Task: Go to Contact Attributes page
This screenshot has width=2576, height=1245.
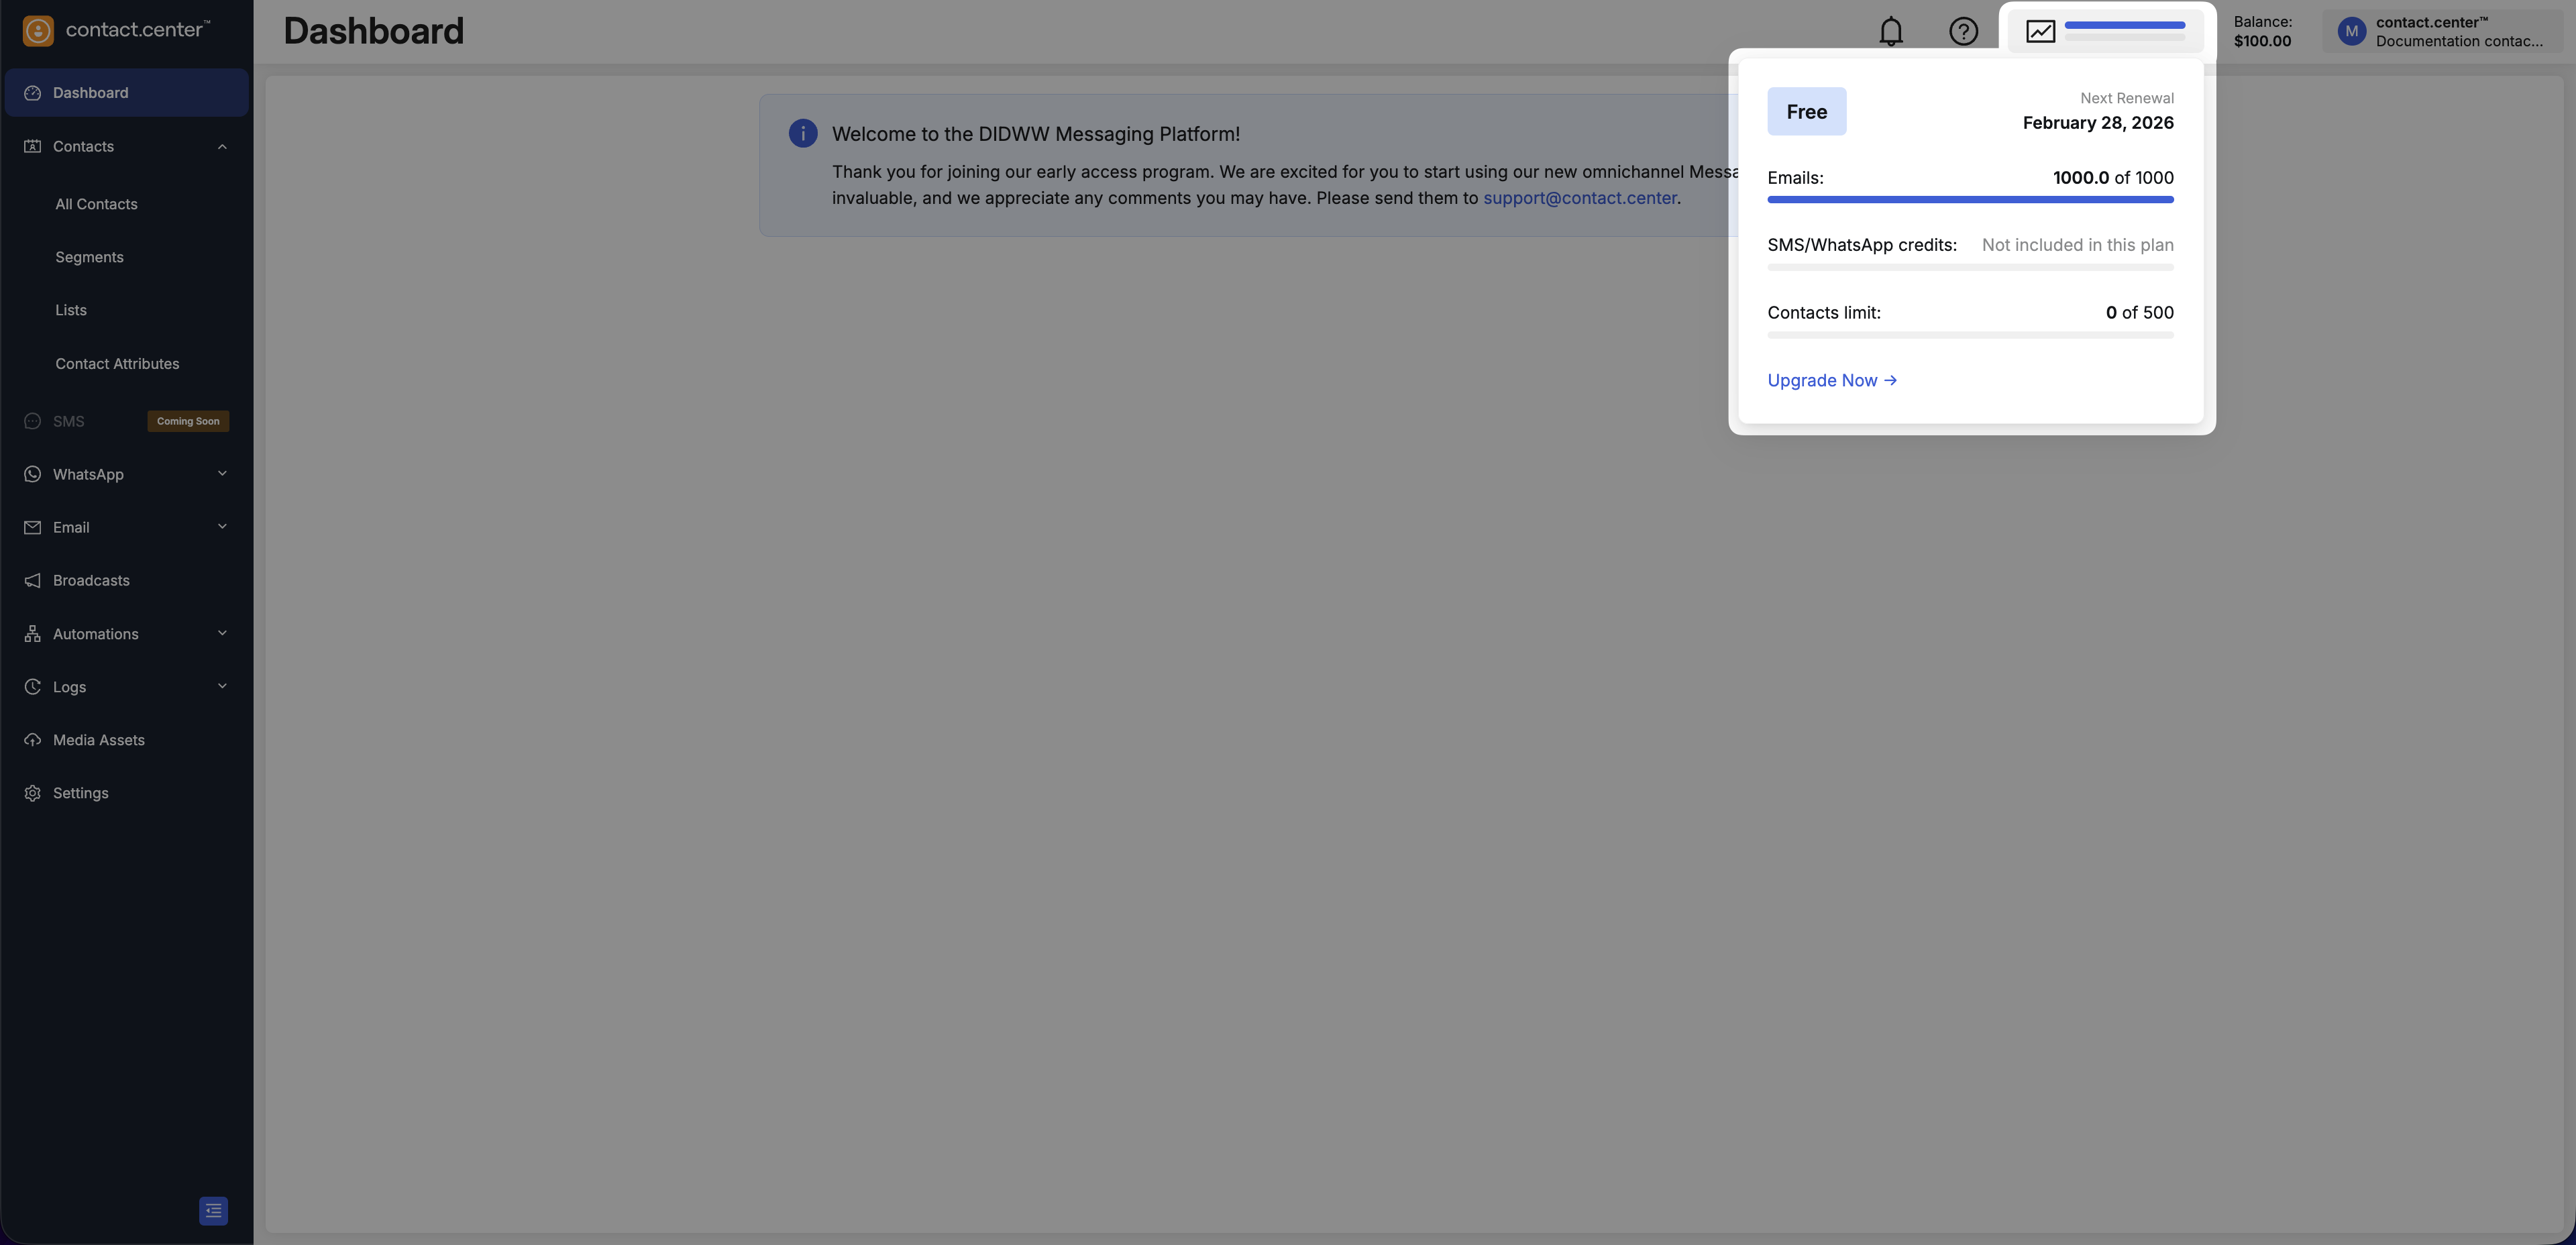Action: 117,364
